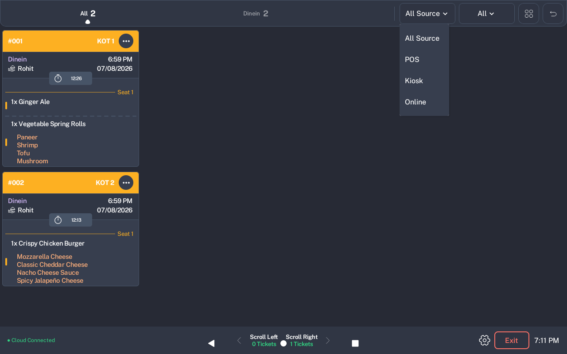Click the grid layout view icon

point(529,14)
